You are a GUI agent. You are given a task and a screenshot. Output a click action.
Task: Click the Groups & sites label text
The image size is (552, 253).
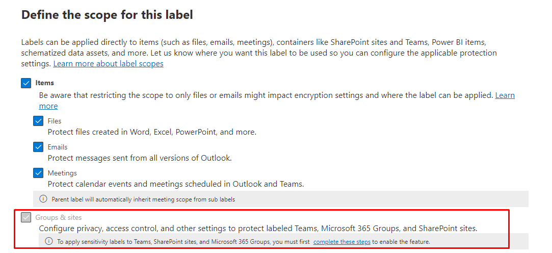pyautogui.click(x=59, y=218)
